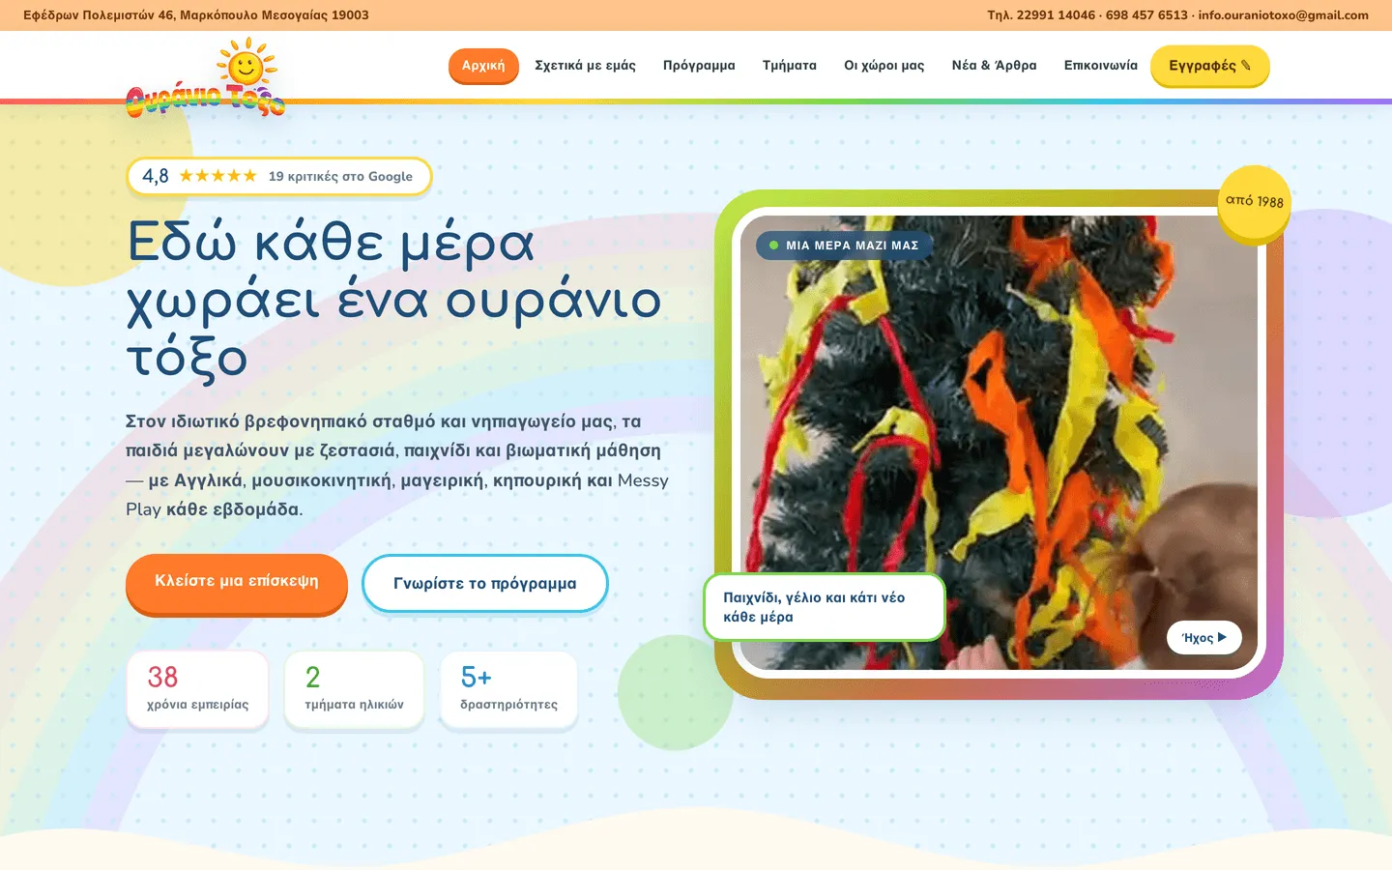Call mobile number 698 457 6513
This screenshot has width=1392, height=870.
point(1146,15)
